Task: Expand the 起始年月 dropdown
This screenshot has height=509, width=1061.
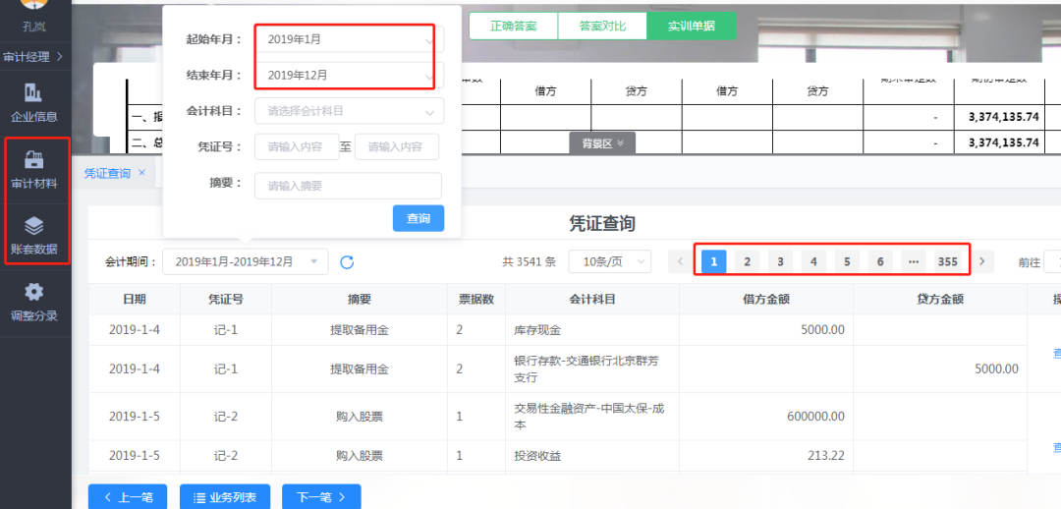Action: (x=349, y=39)
